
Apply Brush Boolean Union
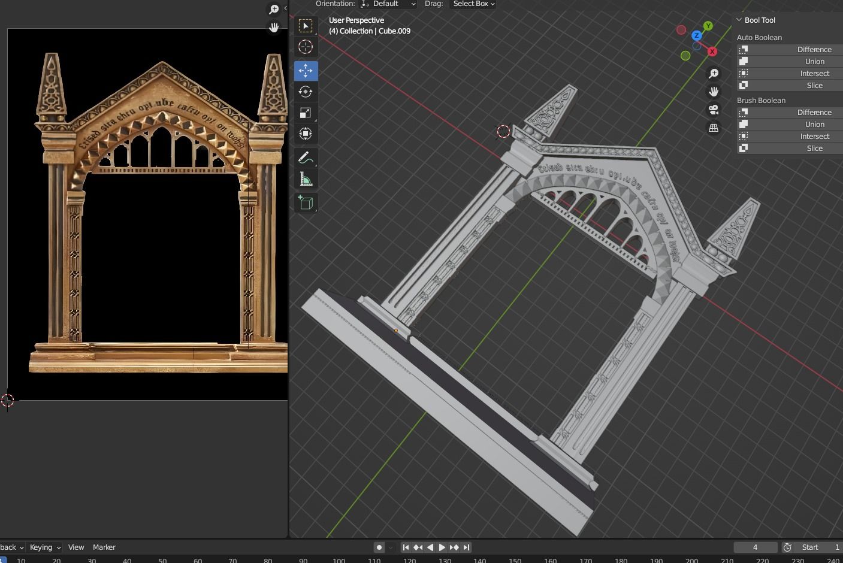click(790, 125)
